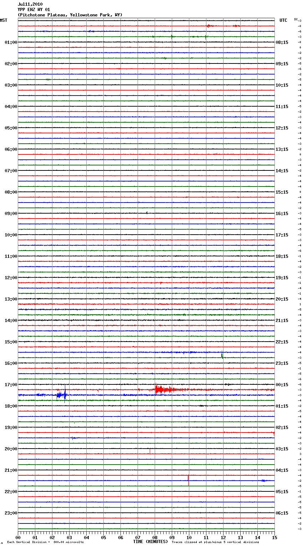Click the date label Jul11,2010
The height and width of the screenshot is (547, 303).
click(30, 4)
